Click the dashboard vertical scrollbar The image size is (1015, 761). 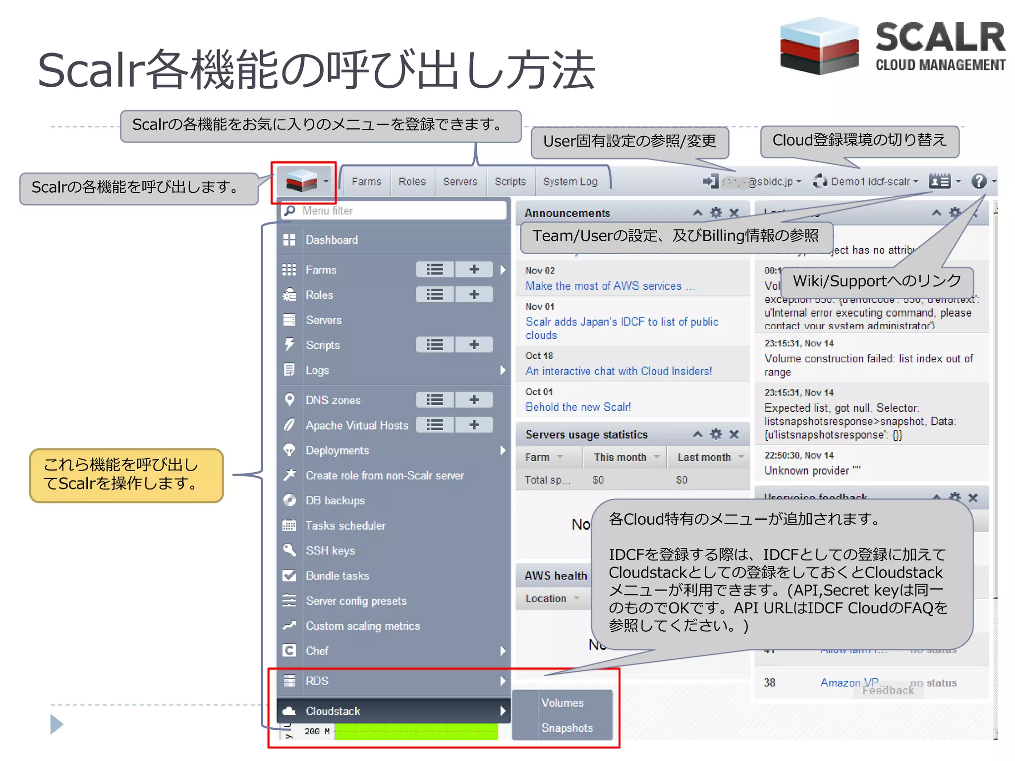[995, 406]
